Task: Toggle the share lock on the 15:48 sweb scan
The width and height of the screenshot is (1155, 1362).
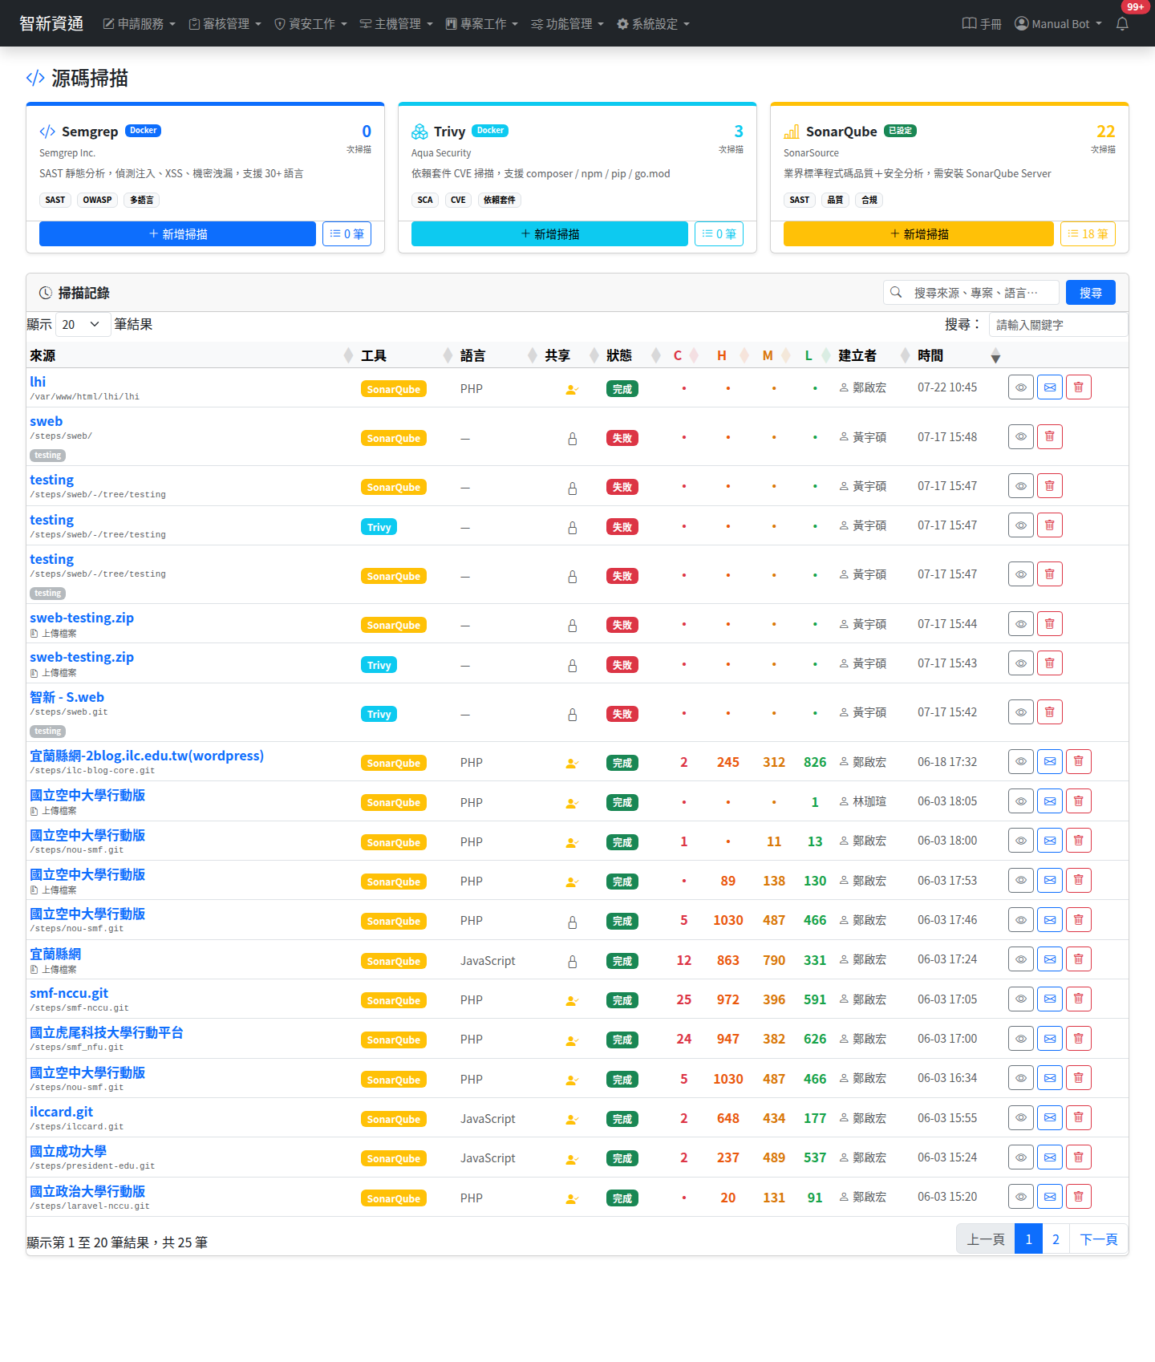Action: pyautogui.click(x=573, y=439)
